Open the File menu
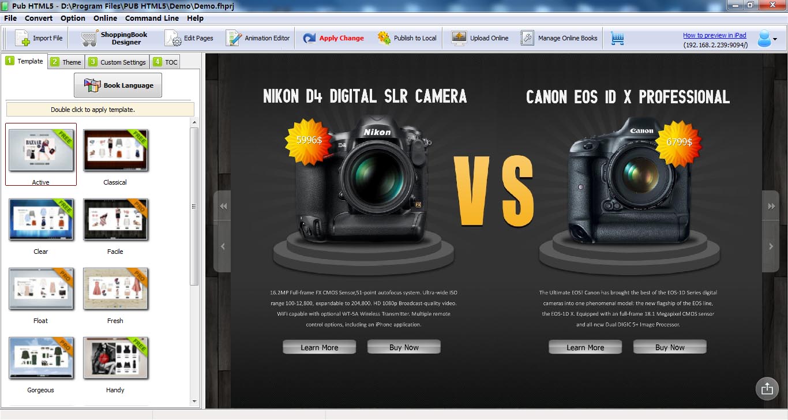Image resolution: width=788 pixels, height=420 pixels. pos(10,18)
